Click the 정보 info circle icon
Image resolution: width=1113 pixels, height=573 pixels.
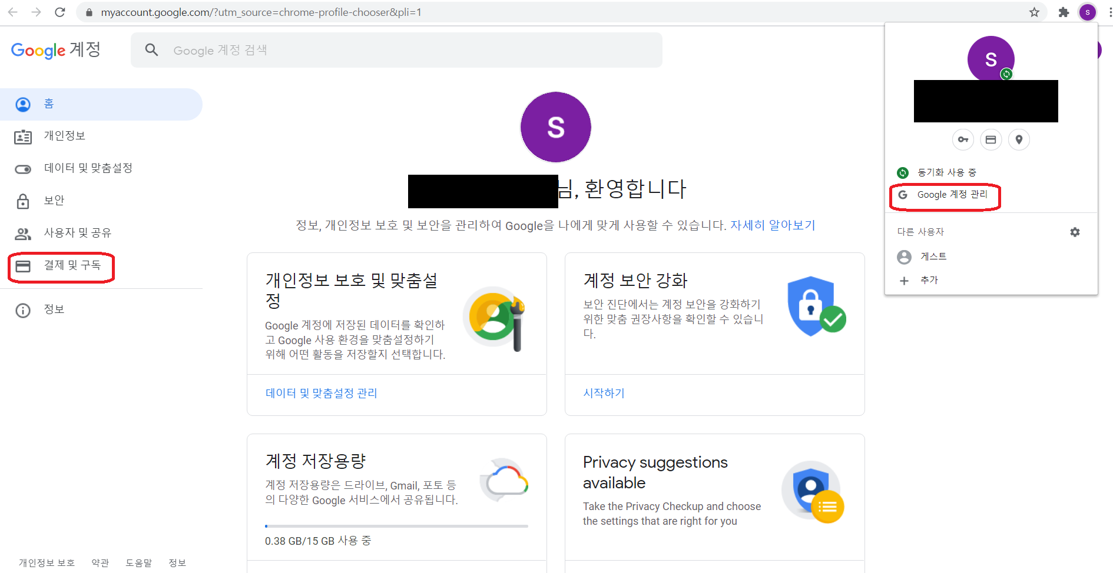[x=23, y=311]
